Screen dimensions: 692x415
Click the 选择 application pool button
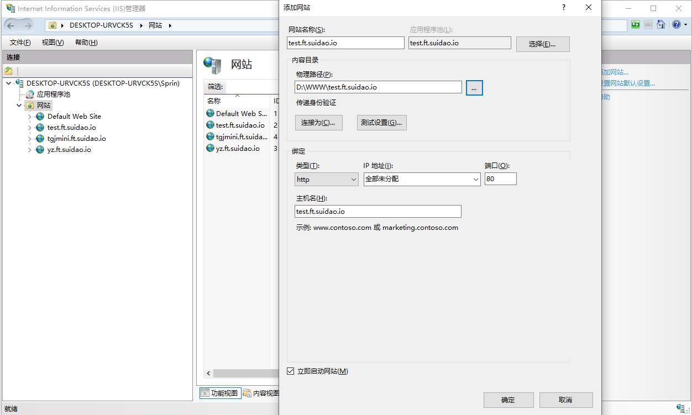click(x=542, y=44)
